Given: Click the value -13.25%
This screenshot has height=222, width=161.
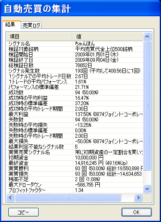Looking at the screenshot, I should [x=83, y=125].
